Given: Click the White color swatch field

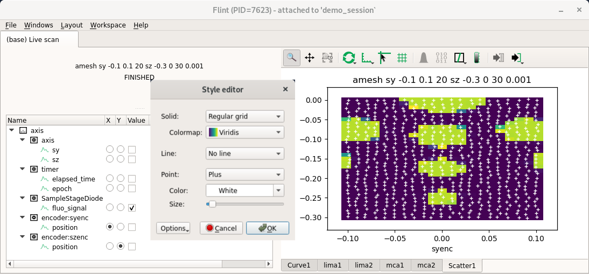Looking at the screenshot, I should [240, 191].
